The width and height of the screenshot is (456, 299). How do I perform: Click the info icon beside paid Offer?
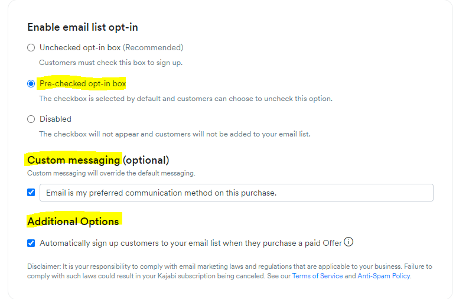tap(348, 242)
